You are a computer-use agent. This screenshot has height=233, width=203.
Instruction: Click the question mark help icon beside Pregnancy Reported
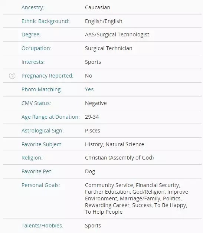coord(12,76)
